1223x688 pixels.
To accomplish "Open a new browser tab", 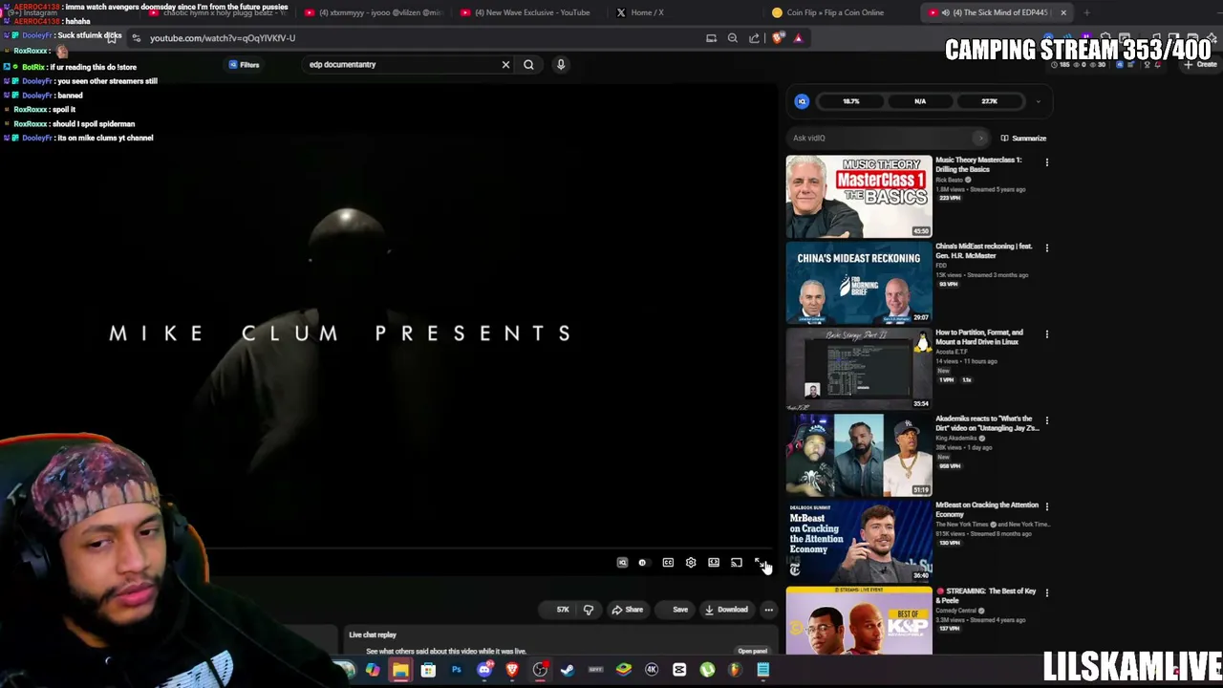I will 1086,12.
